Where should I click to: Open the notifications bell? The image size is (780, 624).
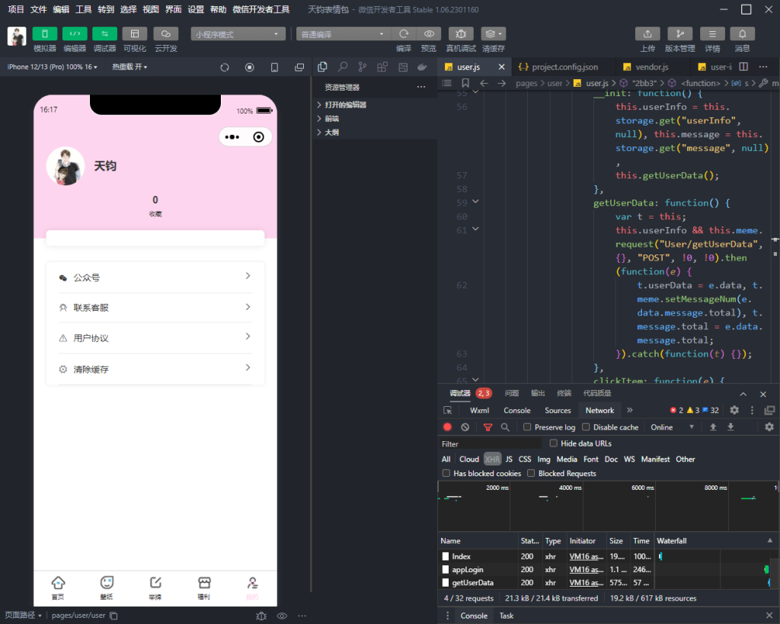(742, 34)
